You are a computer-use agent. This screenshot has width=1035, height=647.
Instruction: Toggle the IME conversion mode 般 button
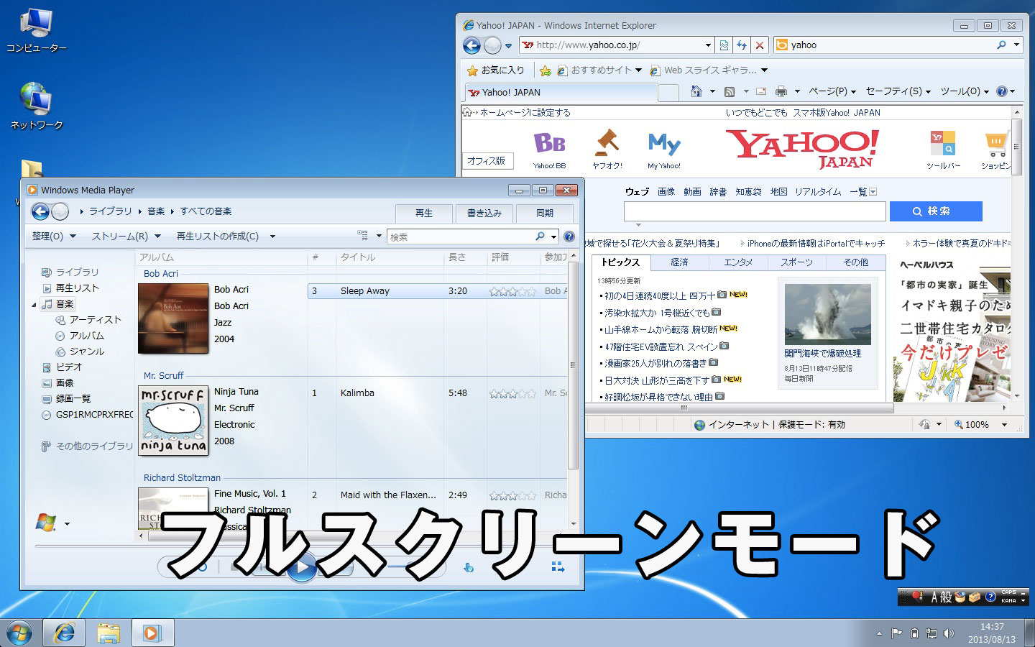[946, 597]
